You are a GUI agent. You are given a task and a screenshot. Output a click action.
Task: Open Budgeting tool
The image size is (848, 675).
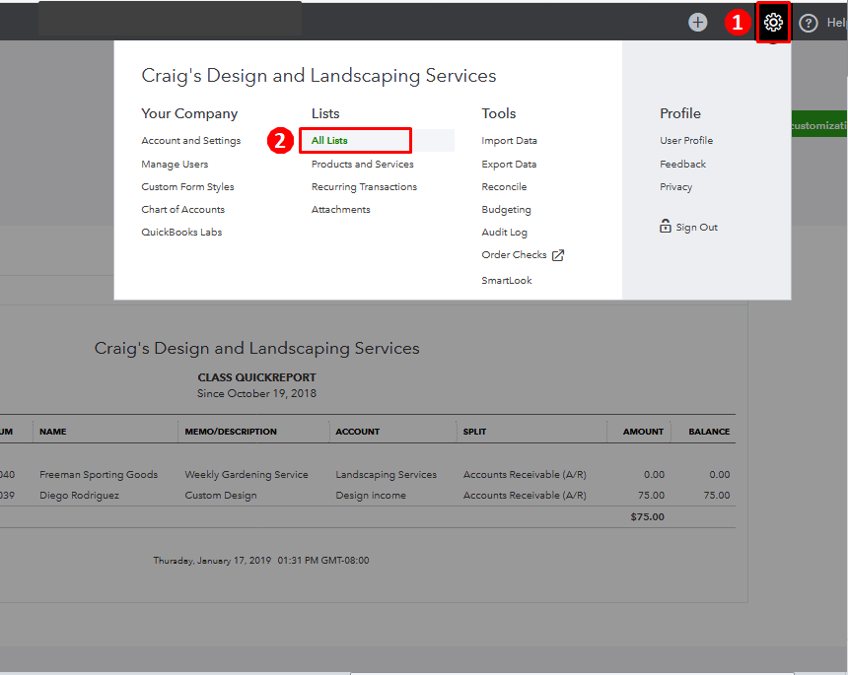[506, 210]
